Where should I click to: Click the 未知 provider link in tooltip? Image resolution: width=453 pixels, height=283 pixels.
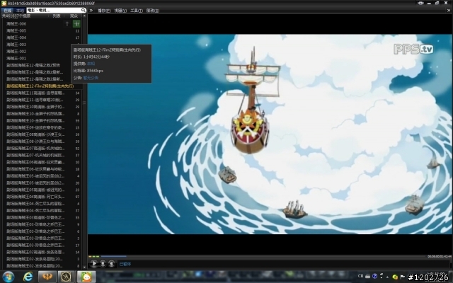tap(91, 64)
